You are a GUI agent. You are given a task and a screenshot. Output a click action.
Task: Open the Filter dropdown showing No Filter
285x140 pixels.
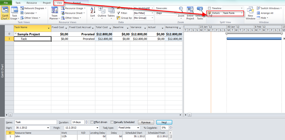(x=152, y=13)
